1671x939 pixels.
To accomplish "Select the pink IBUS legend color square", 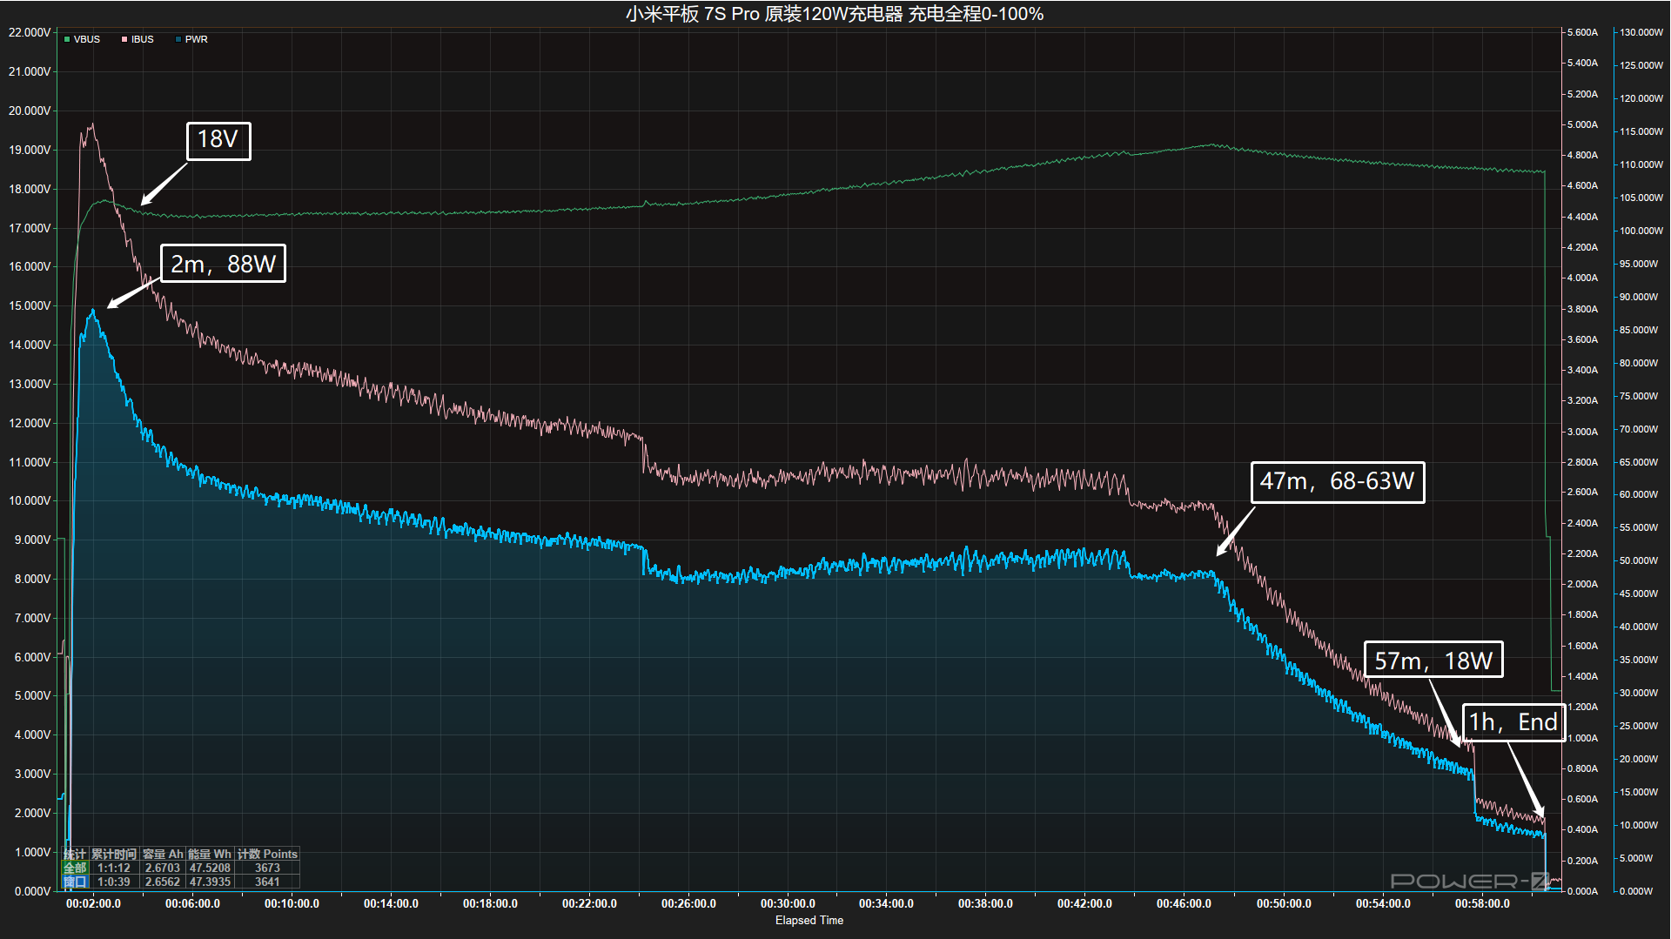I will (124, 39).
